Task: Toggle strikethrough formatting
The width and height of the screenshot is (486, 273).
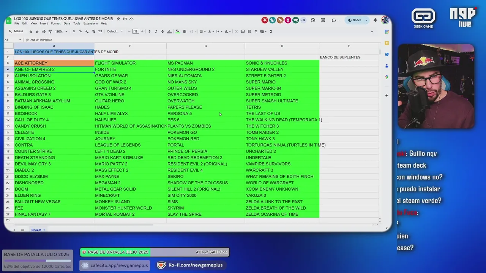Action: 163,31
